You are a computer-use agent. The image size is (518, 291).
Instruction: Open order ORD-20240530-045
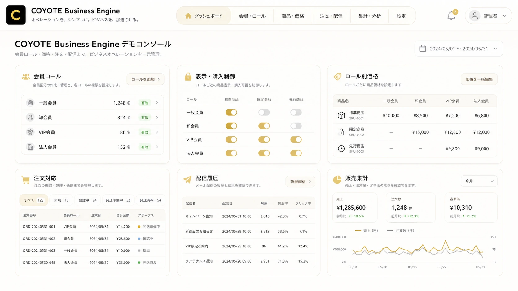pyautogui.click(x=92, y=263)
